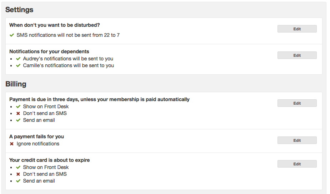Click the Billing section heading

pyautogui.click(x=16, y=84)
